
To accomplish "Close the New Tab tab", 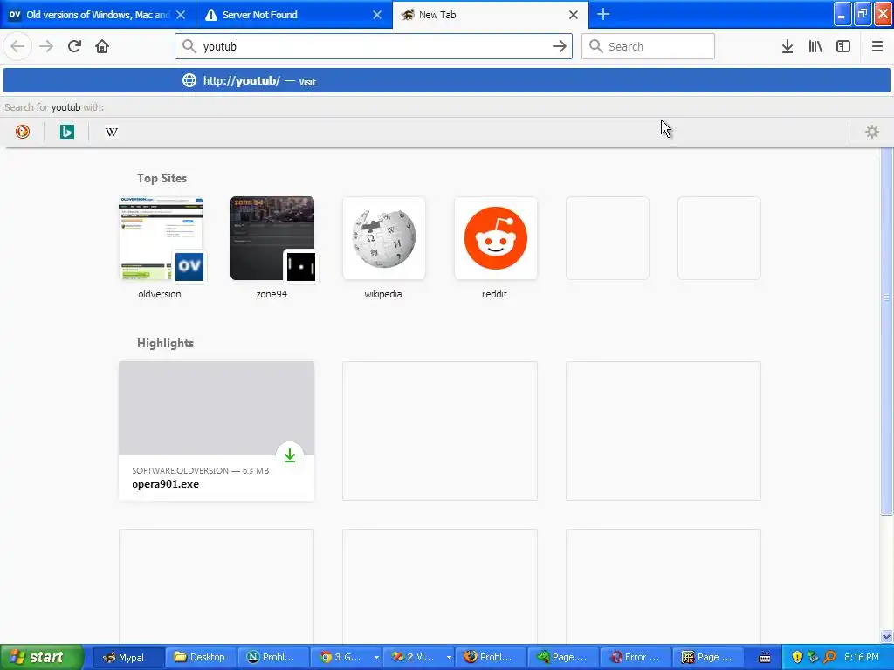I will 574,15.
